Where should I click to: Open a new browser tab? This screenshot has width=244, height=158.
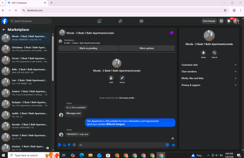[x=52, y=3]
